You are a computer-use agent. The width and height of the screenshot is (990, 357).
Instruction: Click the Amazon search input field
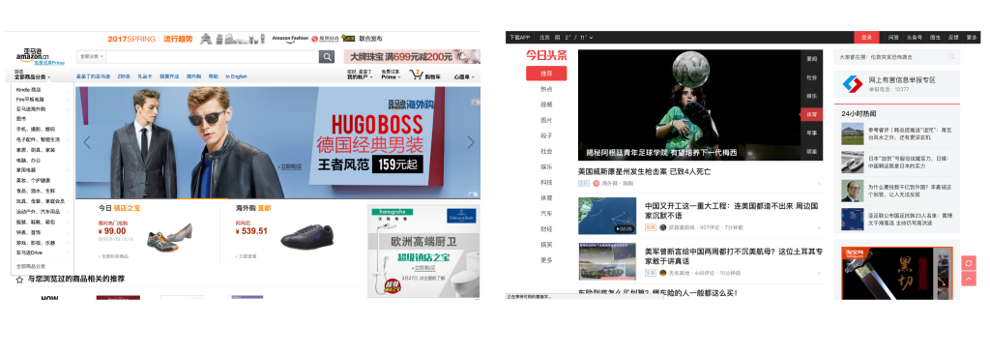(x=212, y=57)
